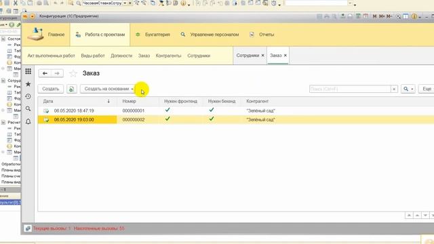Click the 1C logo main menu icon
Image resolution: width=434 pixels, height=244 pixels.
[25, 16]
